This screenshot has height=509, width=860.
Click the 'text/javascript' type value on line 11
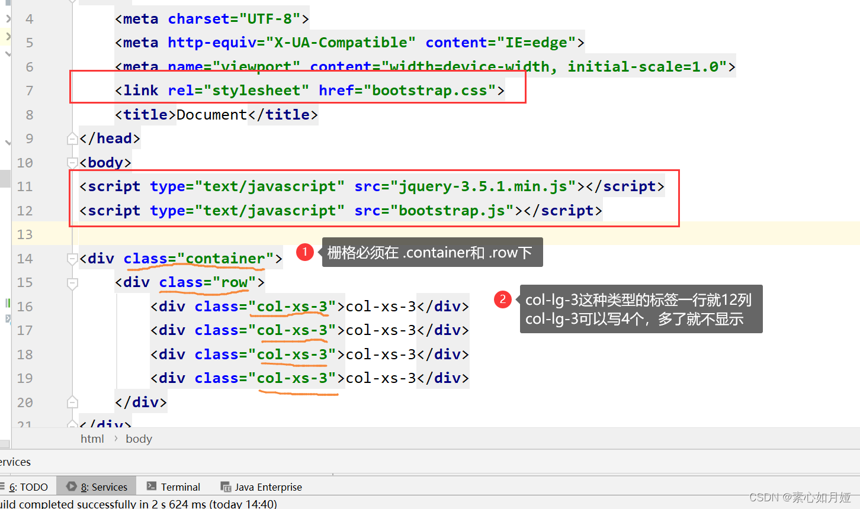pyautogui.click(x=269, y=186)
